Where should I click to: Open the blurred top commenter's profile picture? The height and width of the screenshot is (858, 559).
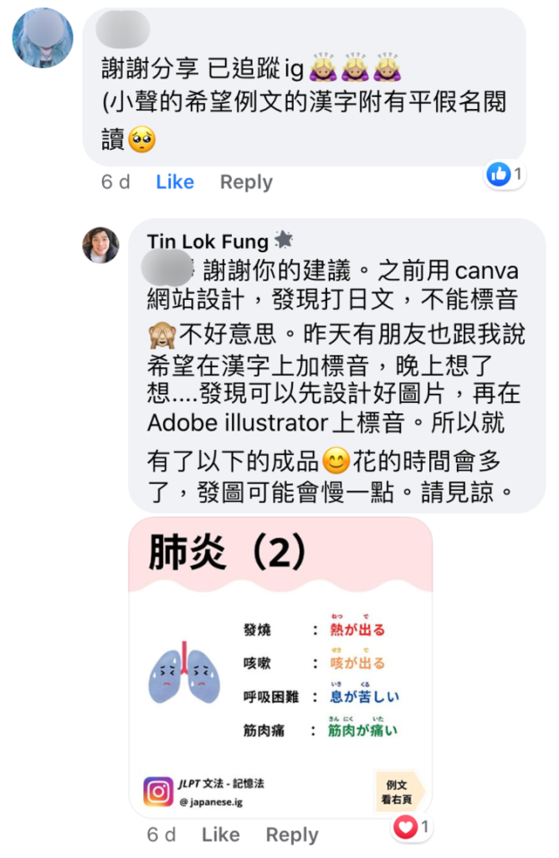click(x=43, y=38)
